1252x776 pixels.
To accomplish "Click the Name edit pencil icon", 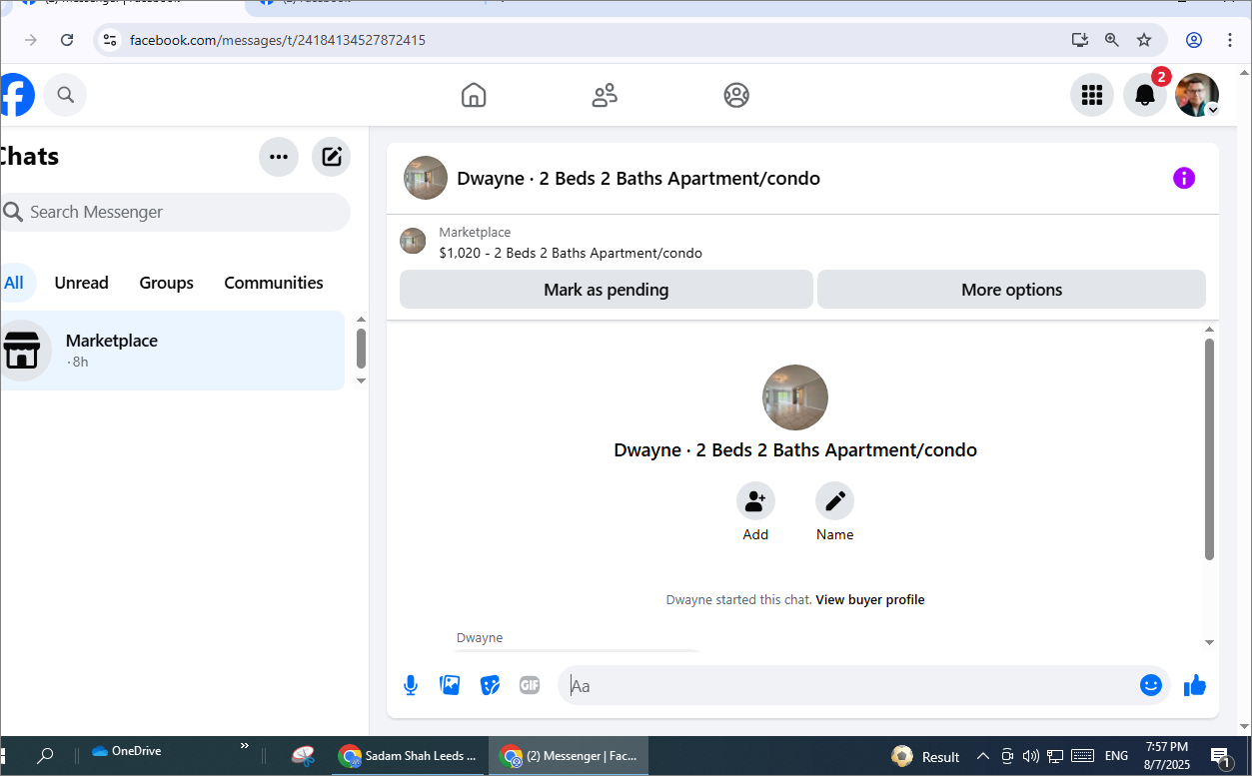I will click(834, 501).
